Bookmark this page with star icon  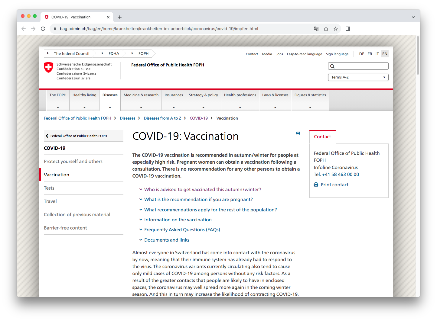336,29
